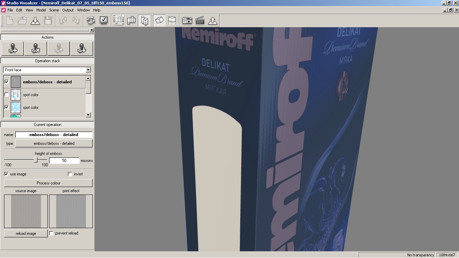Click the export upload-arrow icon
This screenshot has width=459, height=258.
tap(213, 20)
